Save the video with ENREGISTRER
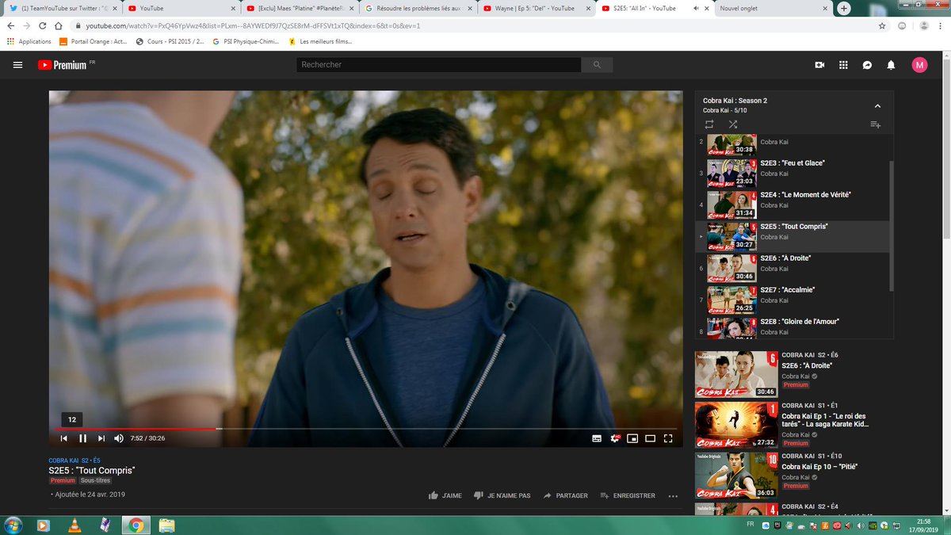The width and height of the screenshot is (951, 535). [628, 495]
